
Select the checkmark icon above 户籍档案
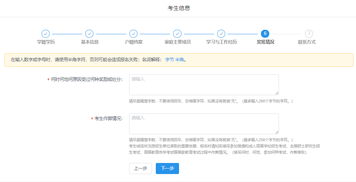[133, 34]
